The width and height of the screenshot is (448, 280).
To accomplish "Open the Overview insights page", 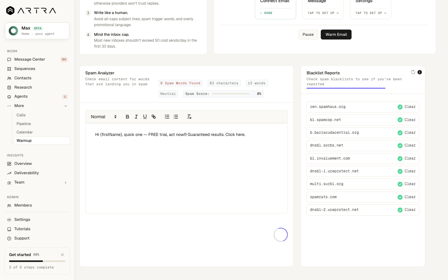I will pos(37,164).
